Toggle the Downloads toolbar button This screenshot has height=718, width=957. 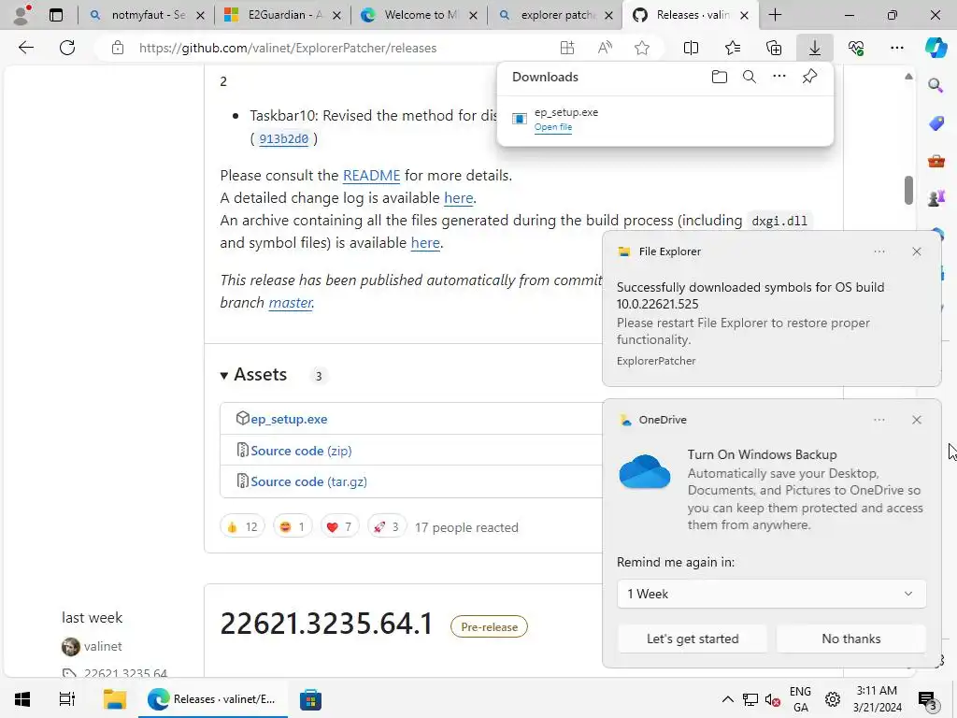815,48
